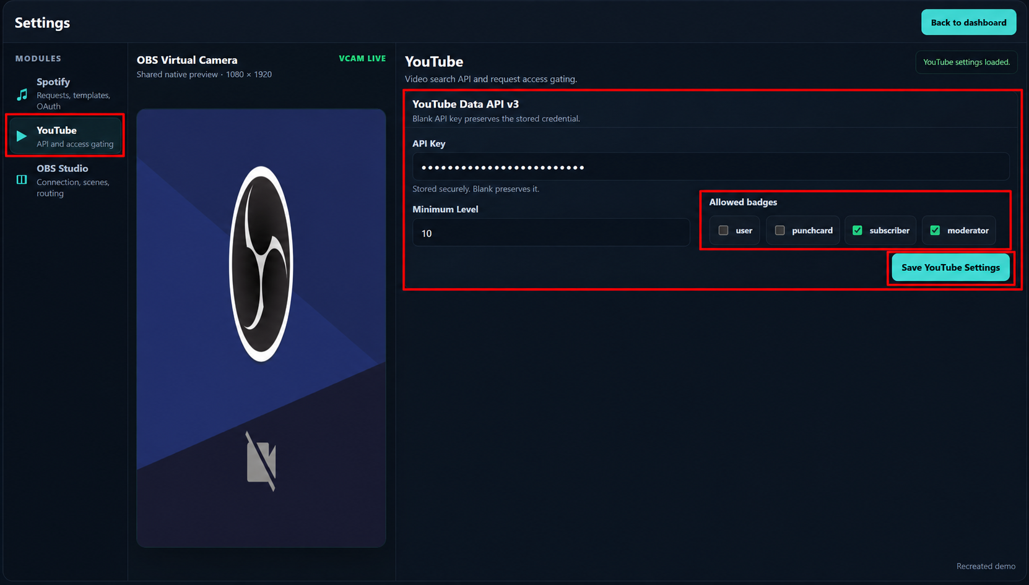Click the 'Settings' page title

tap(42, 23)
